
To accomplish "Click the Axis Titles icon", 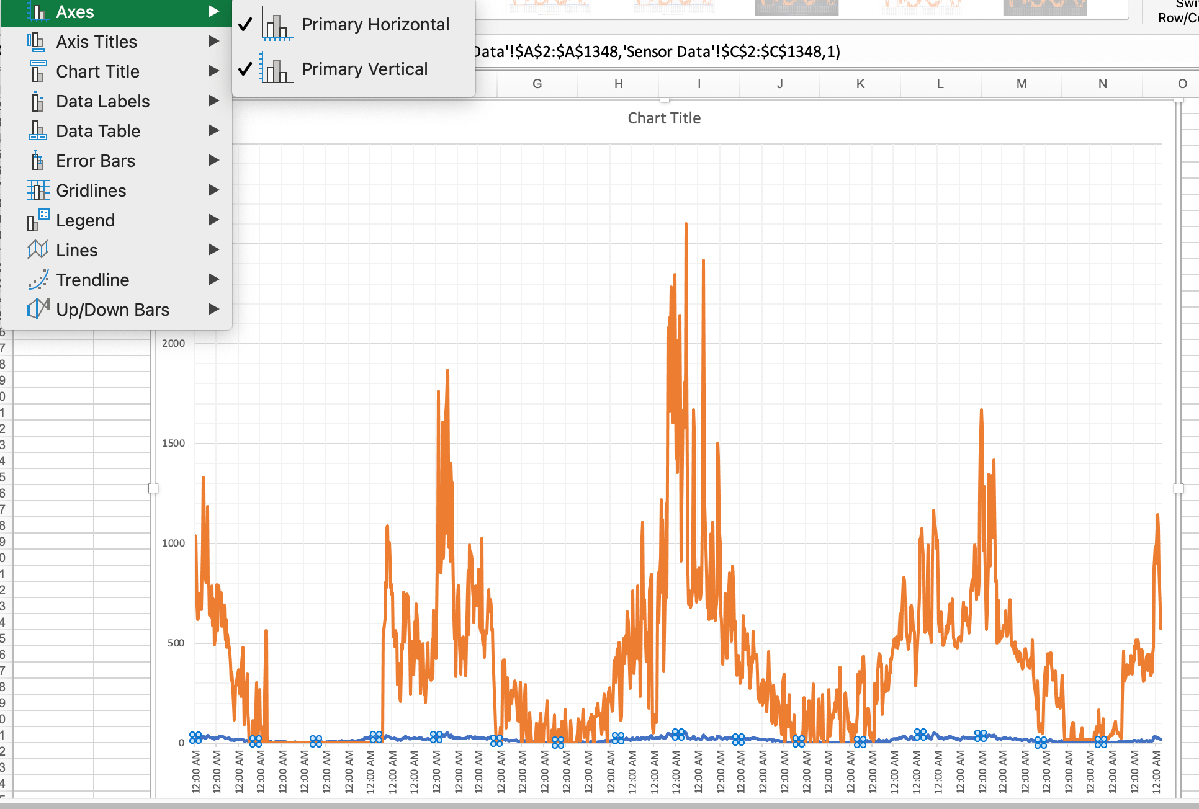I will pyautogui.click(x=37, y=42).
